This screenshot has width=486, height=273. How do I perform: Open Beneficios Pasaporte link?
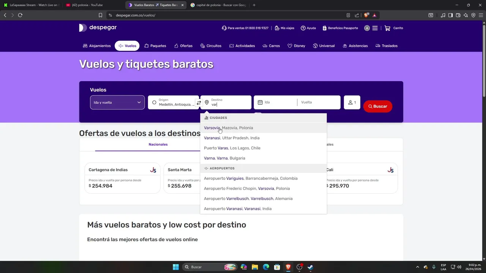340,28
